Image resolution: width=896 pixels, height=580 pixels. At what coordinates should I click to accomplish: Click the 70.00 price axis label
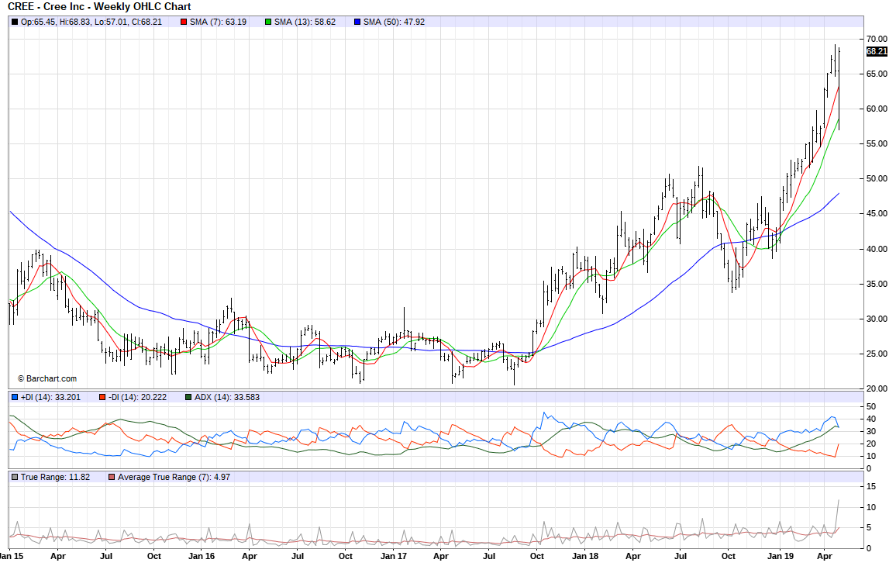[877, 39]
